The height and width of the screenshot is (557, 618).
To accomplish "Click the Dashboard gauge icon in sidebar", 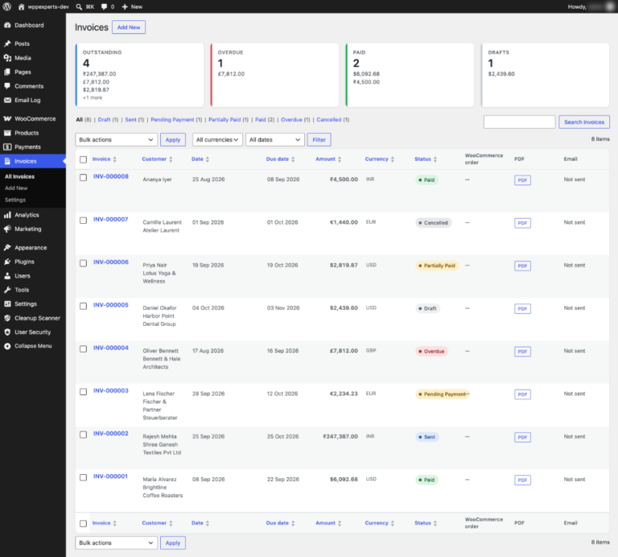I will (x=7, y=25).
